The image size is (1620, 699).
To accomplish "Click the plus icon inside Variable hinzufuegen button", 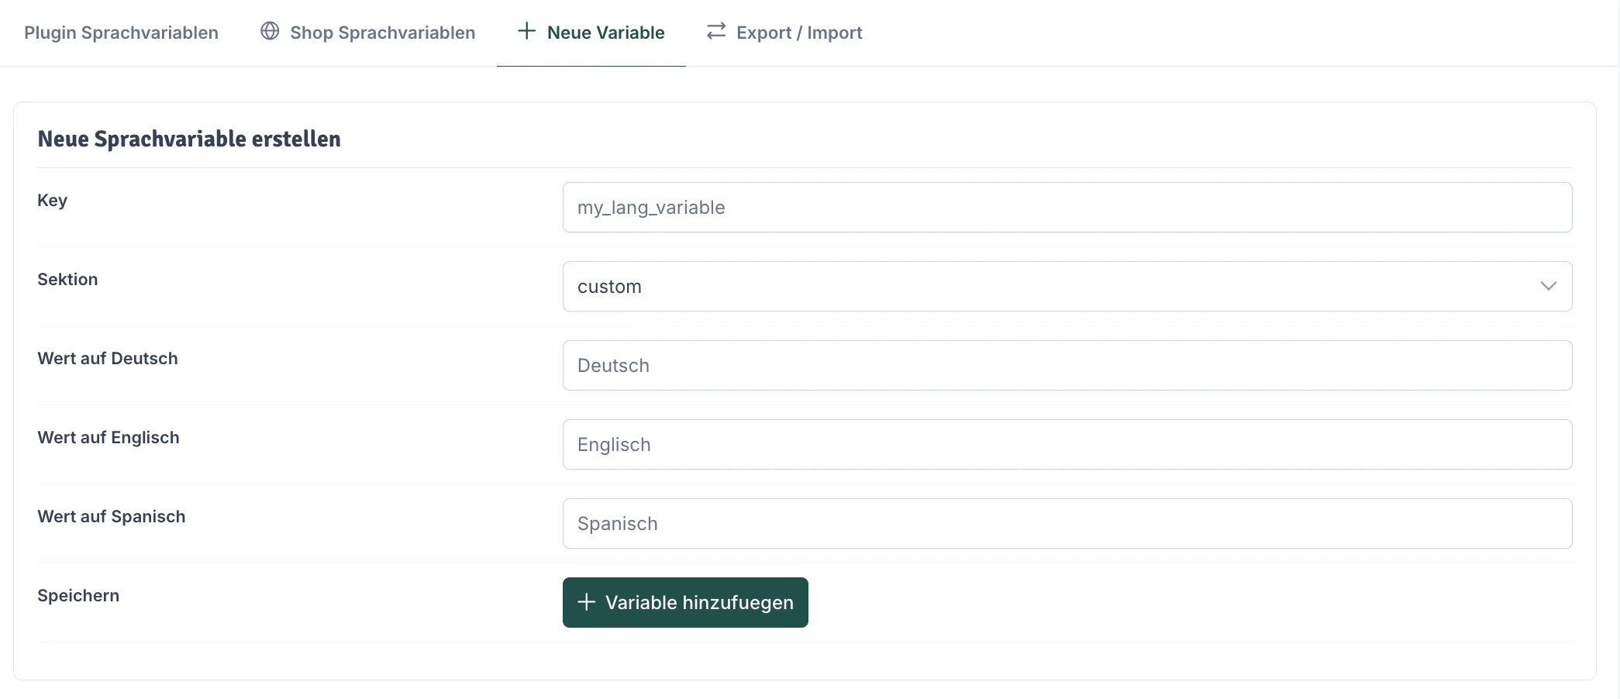I will pos(586,601).
